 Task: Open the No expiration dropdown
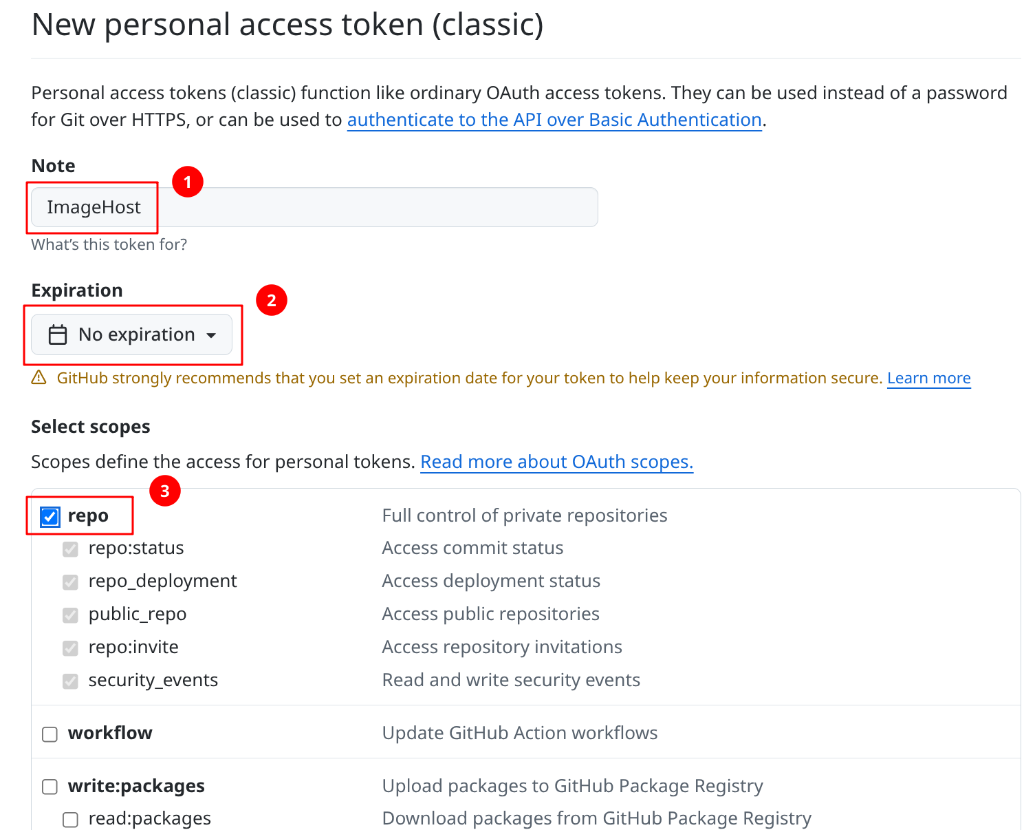[132, 335]
